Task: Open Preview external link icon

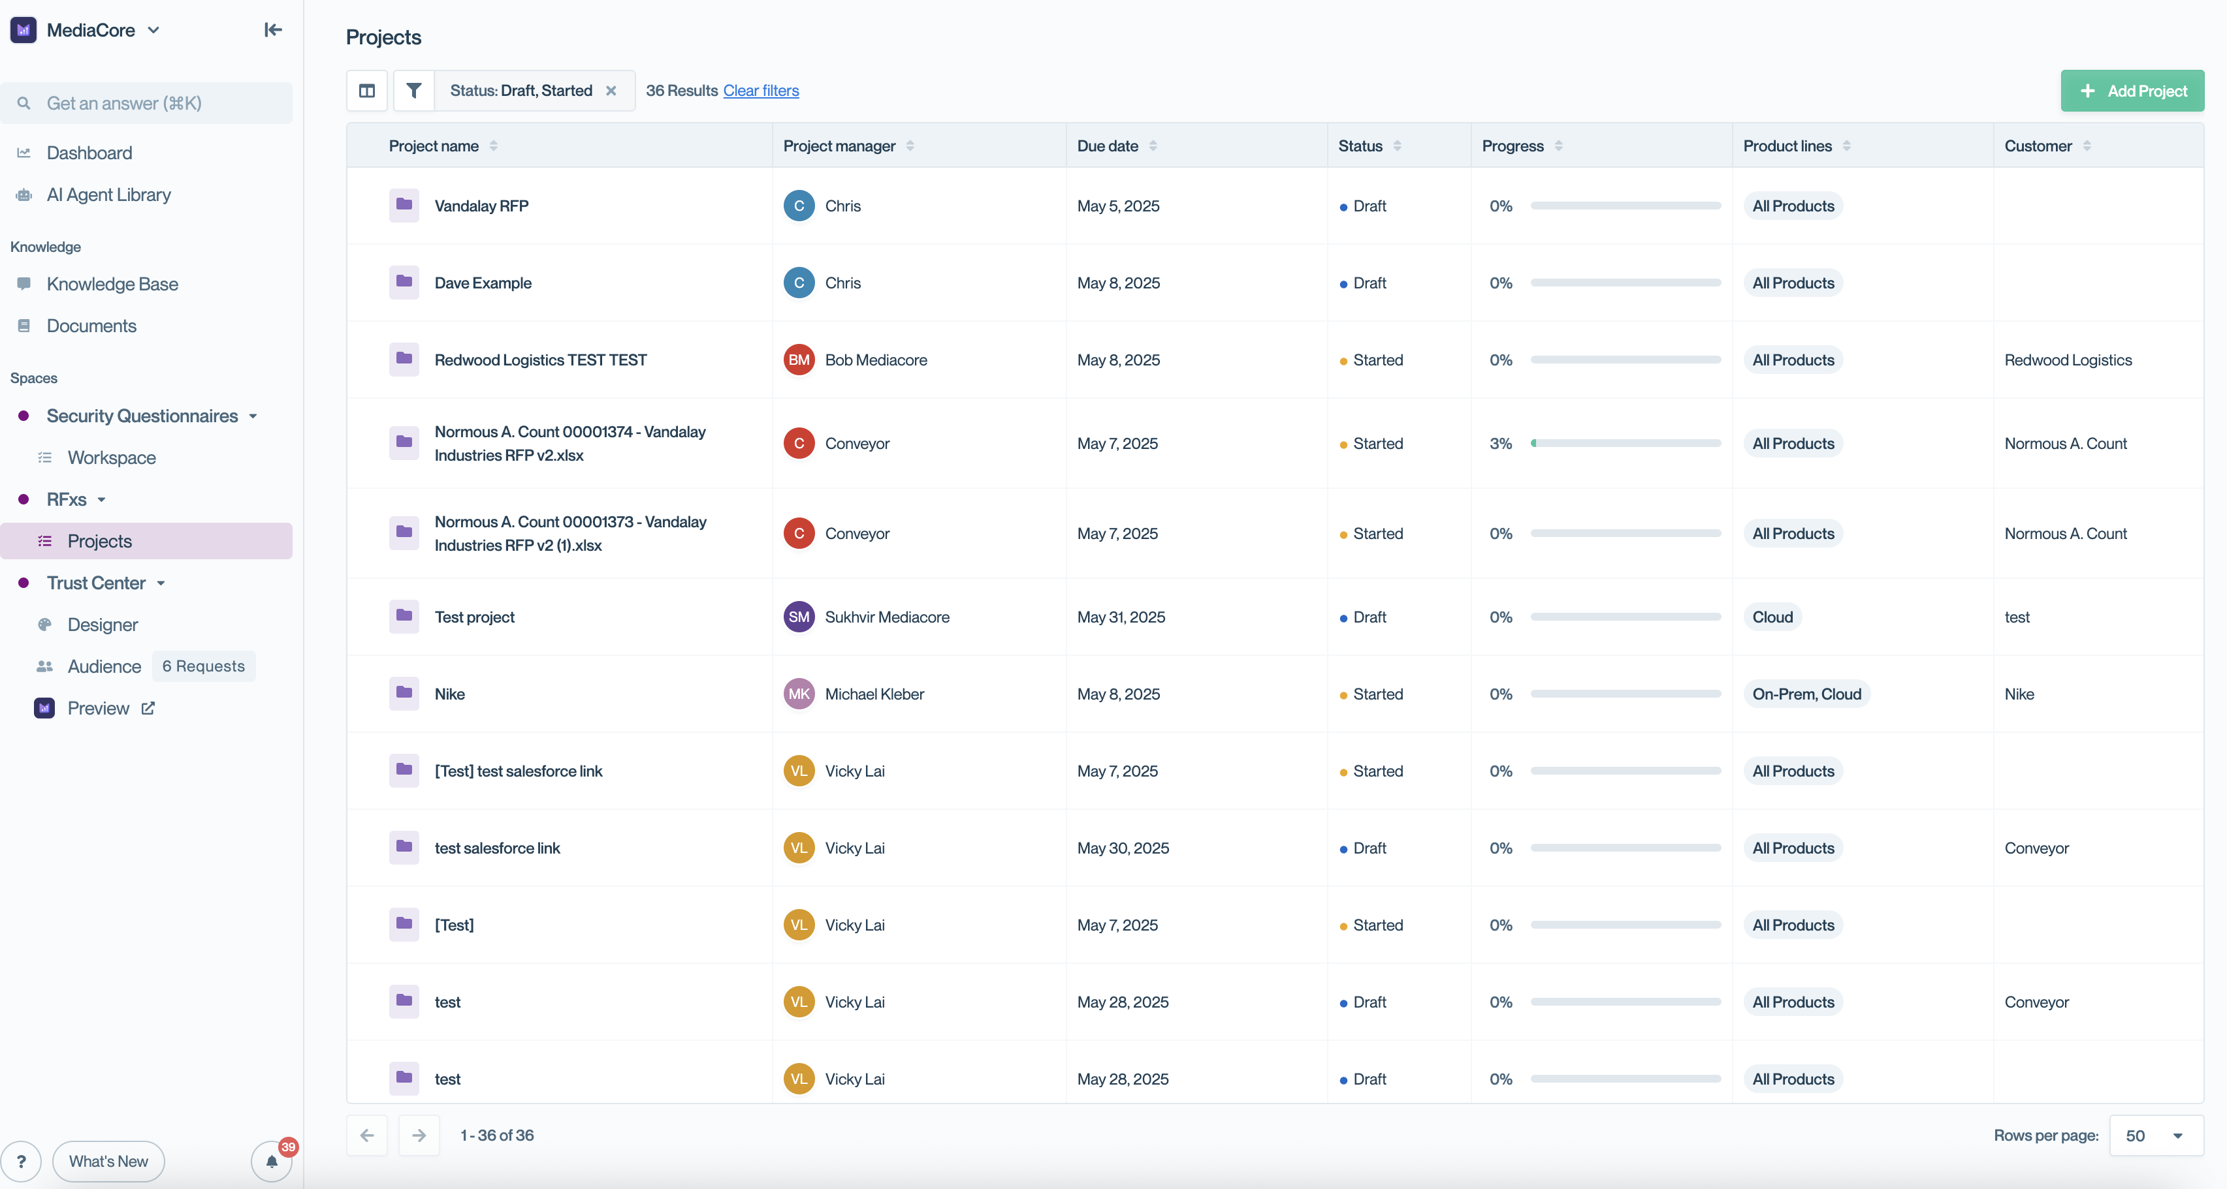Action: coord(148,709)
